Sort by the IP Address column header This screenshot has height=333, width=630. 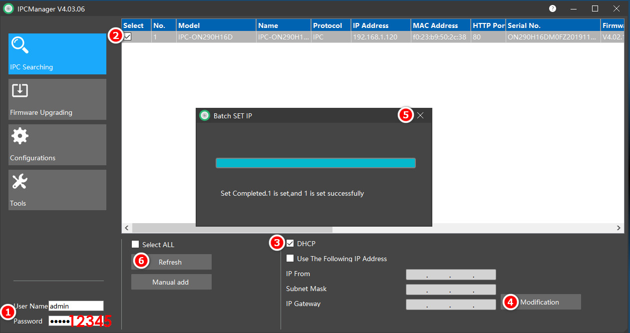[381, 25]
